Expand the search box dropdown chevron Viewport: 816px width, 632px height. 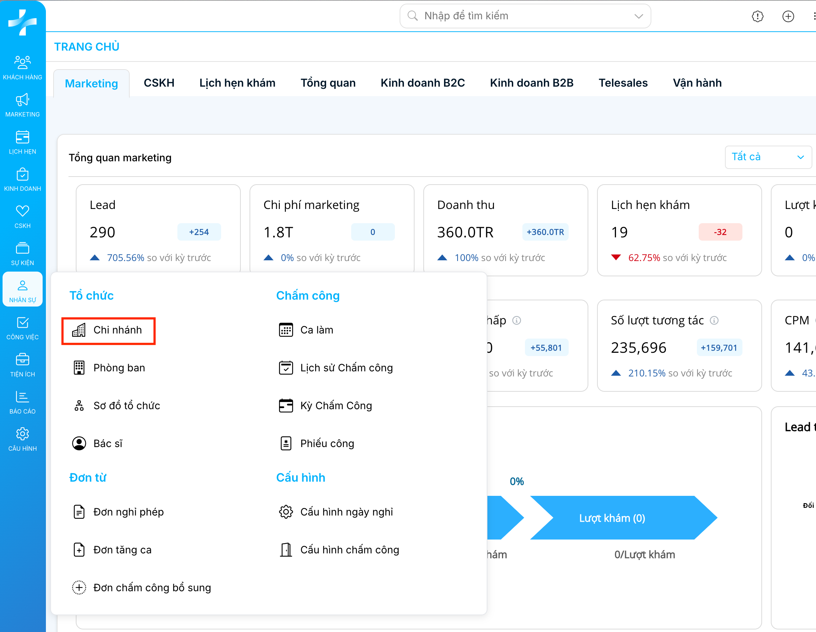[x=639, y=16]
